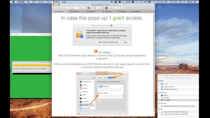Open the TextEdit application menu
The height and width of the screenshot is (118, 210).
[x=21, y=2]
